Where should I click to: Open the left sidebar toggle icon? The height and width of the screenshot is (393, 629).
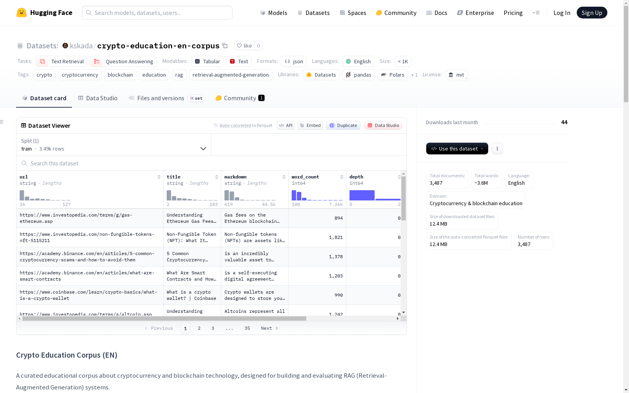(x=2, y=122)
